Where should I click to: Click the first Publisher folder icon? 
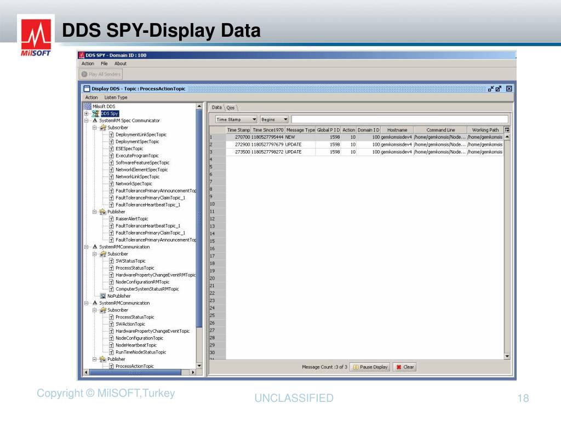click(x=102, y=212)
